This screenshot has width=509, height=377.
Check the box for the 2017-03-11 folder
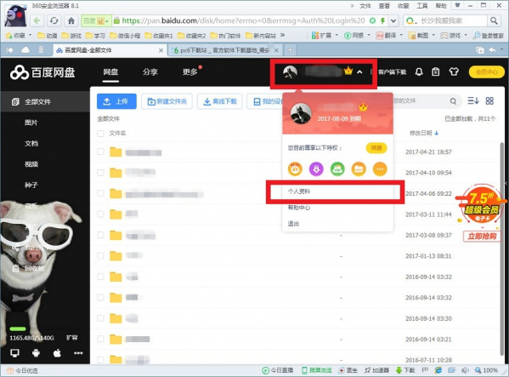click(100, 214)
